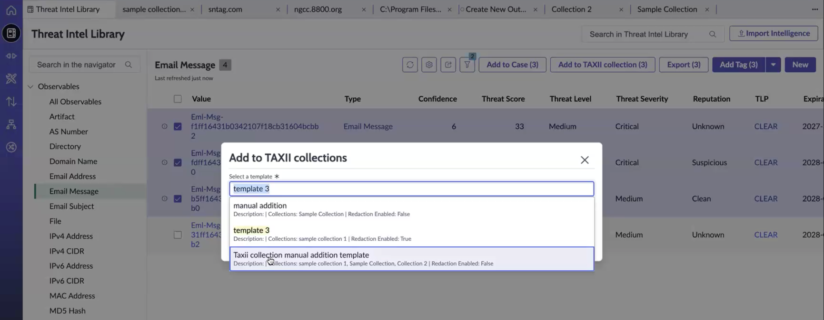Image resolution: width=824 pixels, height=320 pixels.
Task: Close the C:\Program Files tab
Action: 449,9
